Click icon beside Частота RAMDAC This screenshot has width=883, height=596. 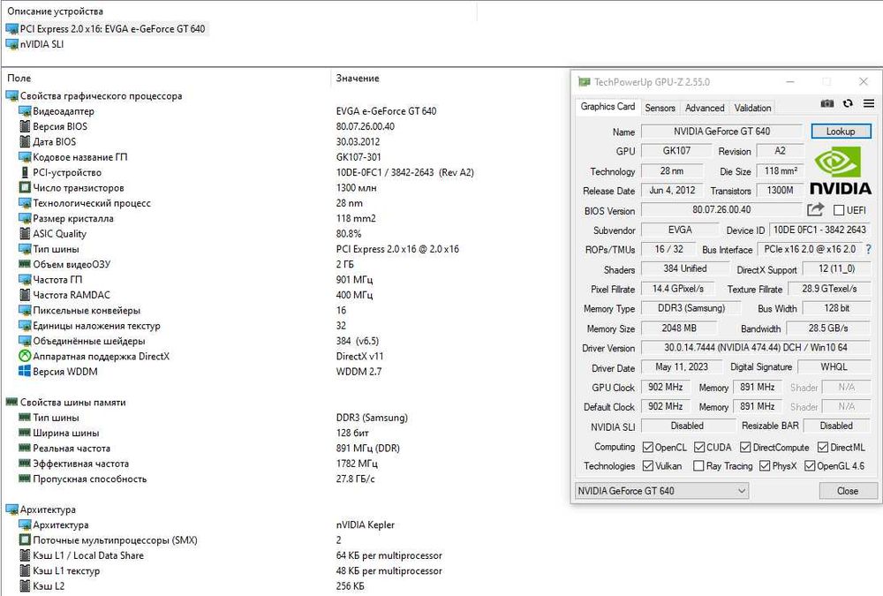pos(25,295)
